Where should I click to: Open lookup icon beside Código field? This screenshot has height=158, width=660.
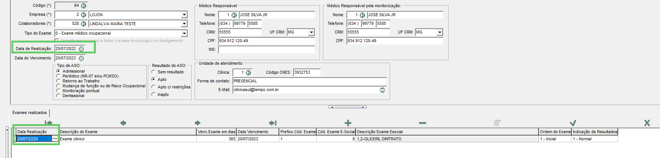[x=84, y=6]
